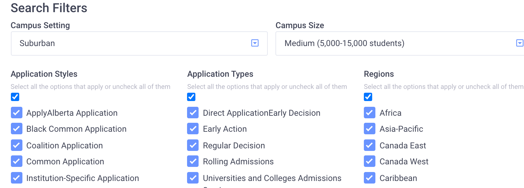Uncheck the Application Types select-all checkbox
The image size is (524, 188).
pyautogui.click(x=191, y=97)
